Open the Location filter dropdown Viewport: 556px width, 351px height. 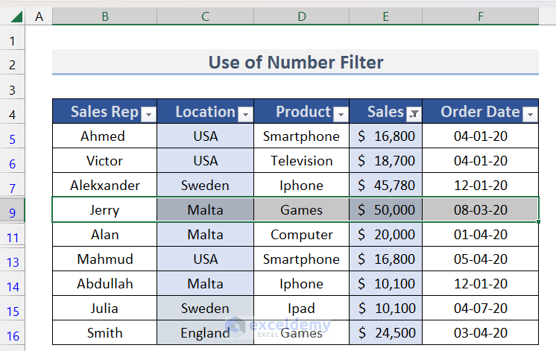click(245, 114)
